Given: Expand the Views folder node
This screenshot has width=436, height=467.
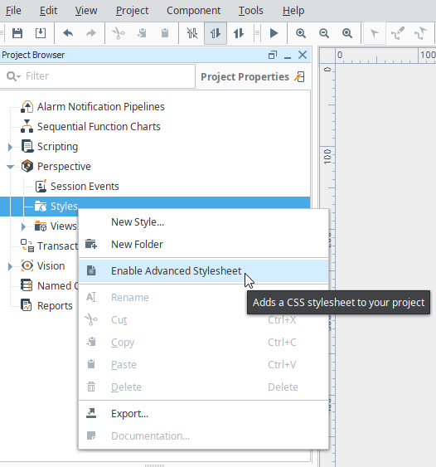Looking at the screenshot, I should [23, 226].
